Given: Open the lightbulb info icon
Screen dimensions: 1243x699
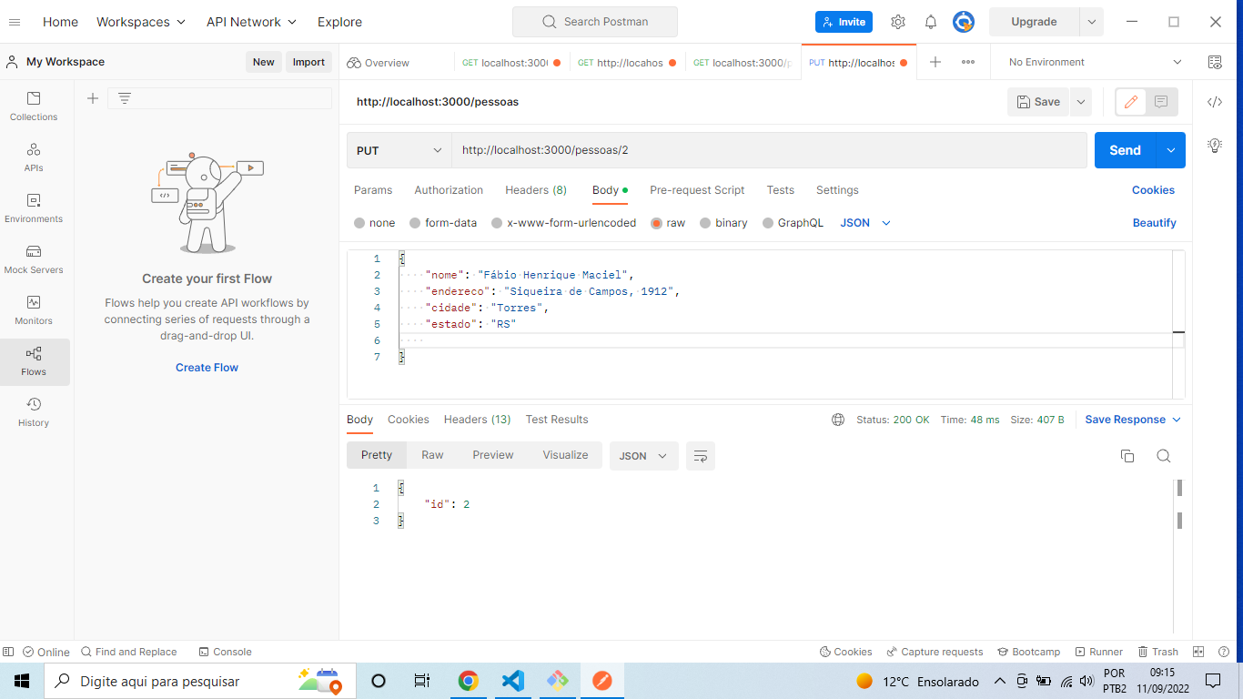Looking at the screenshot, I should pos(1215,146).
